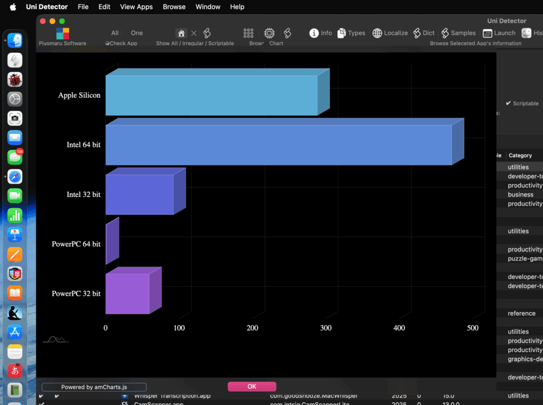Screen dimensions: 543x405
Task: Open the Browse menu in menu bar
Action: coord(174,7)
